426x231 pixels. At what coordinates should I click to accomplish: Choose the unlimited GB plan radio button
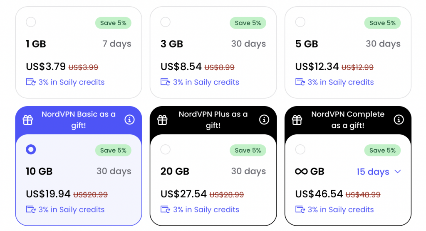(300, 149)
